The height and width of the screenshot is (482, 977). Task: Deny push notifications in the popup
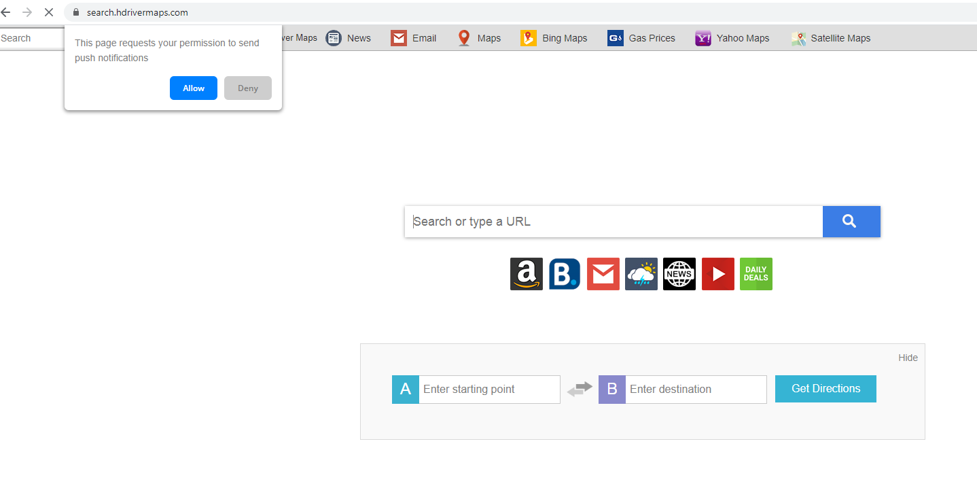[248, 88]
